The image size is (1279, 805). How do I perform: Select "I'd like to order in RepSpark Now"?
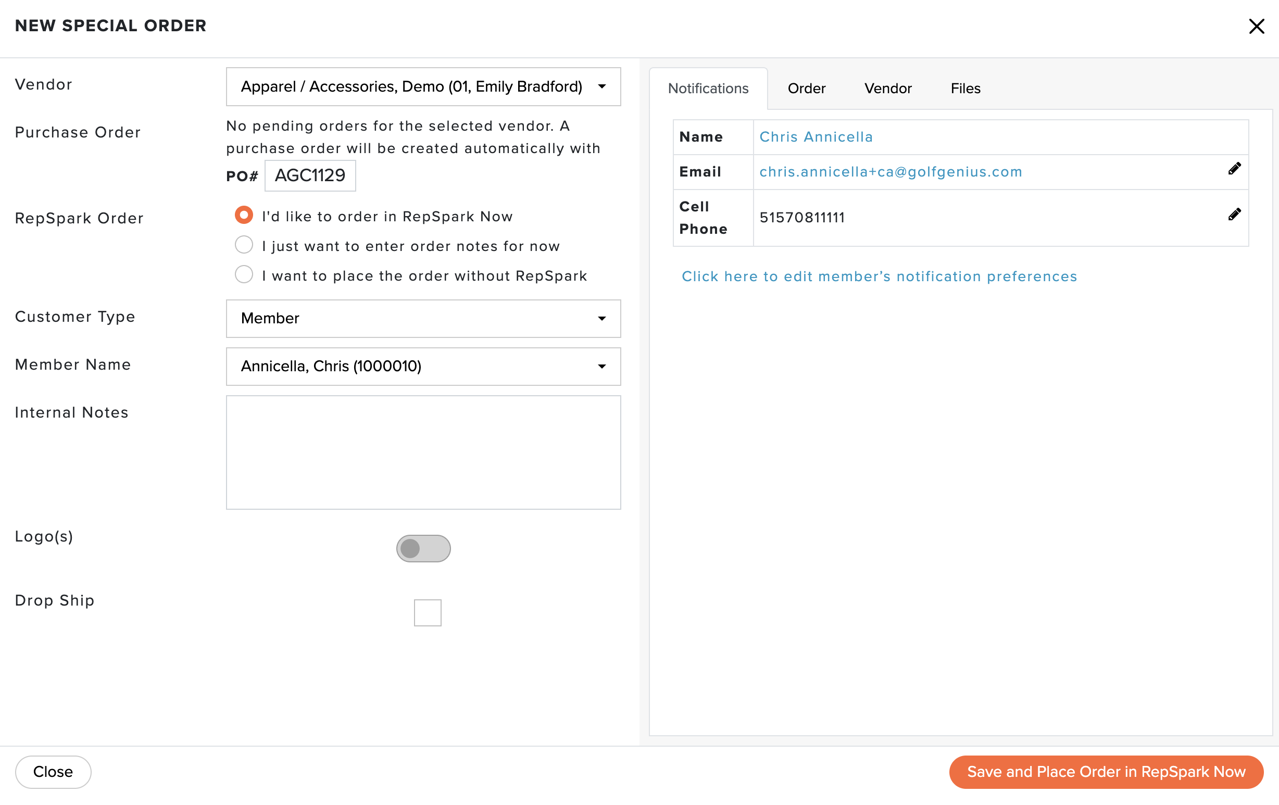click(x=244, y=216)
